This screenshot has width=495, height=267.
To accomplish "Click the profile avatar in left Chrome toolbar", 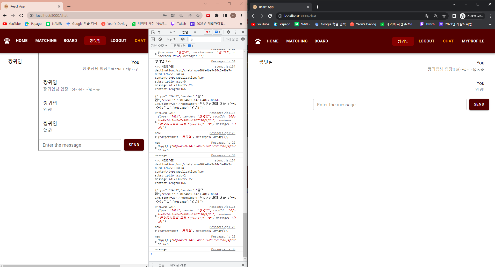I will pyautogui.click(x=233, y=16).
